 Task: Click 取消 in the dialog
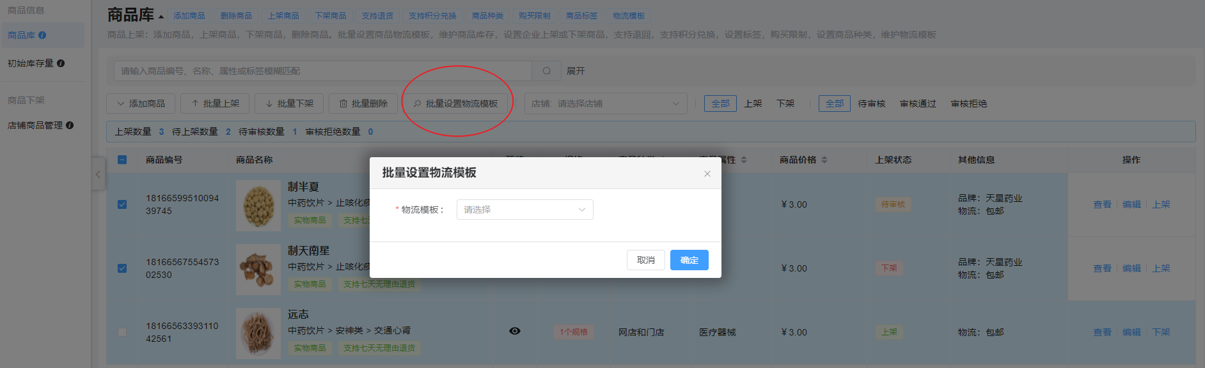click(646, 260)
